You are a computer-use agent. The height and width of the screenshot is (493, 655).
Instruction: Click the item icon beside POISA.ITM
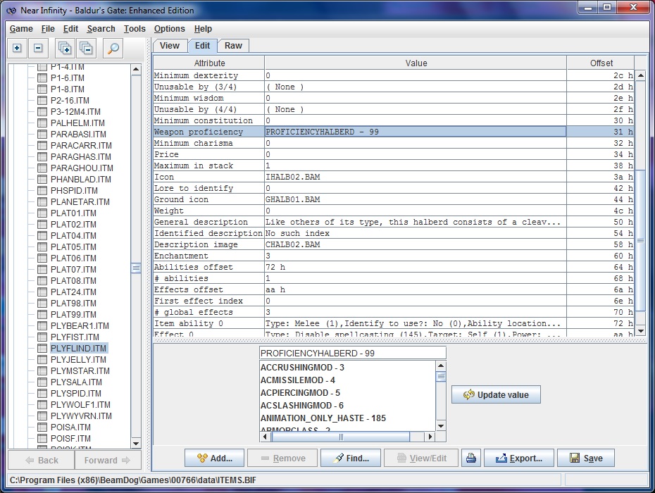[x=42, y=427]
